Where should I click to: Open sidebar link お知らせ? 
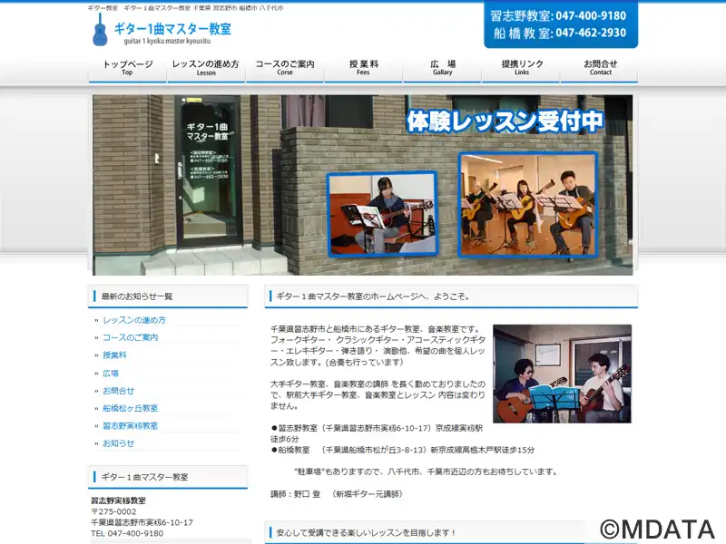click(119, 443)
